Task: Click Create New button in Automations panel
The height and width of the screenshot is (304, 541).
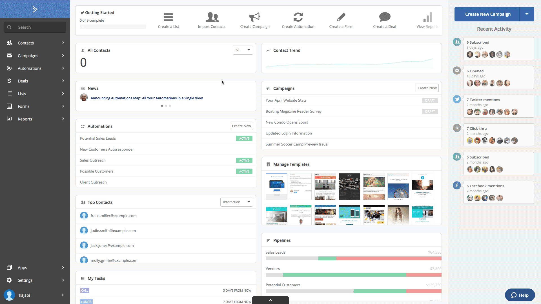Action: click(x=241, y=126)
